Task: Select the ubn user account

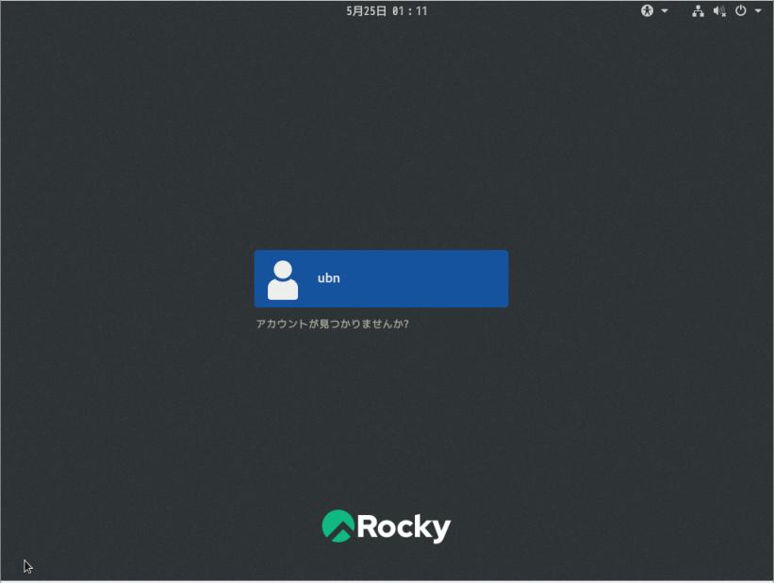Action: click(x=381, y=278)
